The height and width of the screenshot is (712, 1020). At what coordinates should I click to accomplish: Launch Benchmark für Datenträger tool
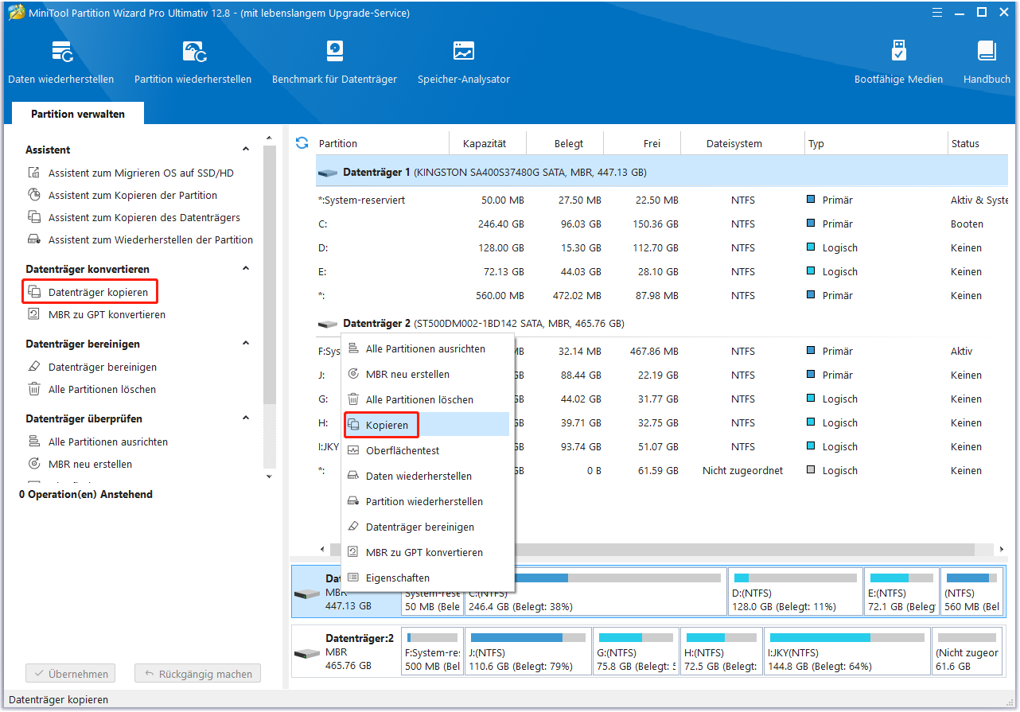335,53
